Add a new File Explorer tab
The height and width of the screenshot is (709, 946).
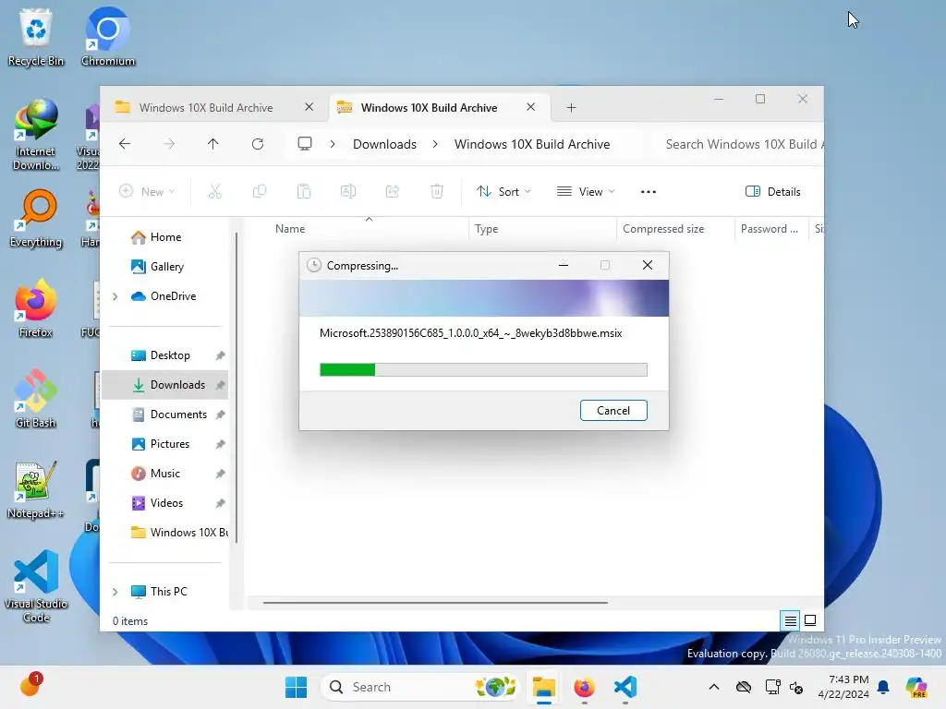[x=571, y=108]
